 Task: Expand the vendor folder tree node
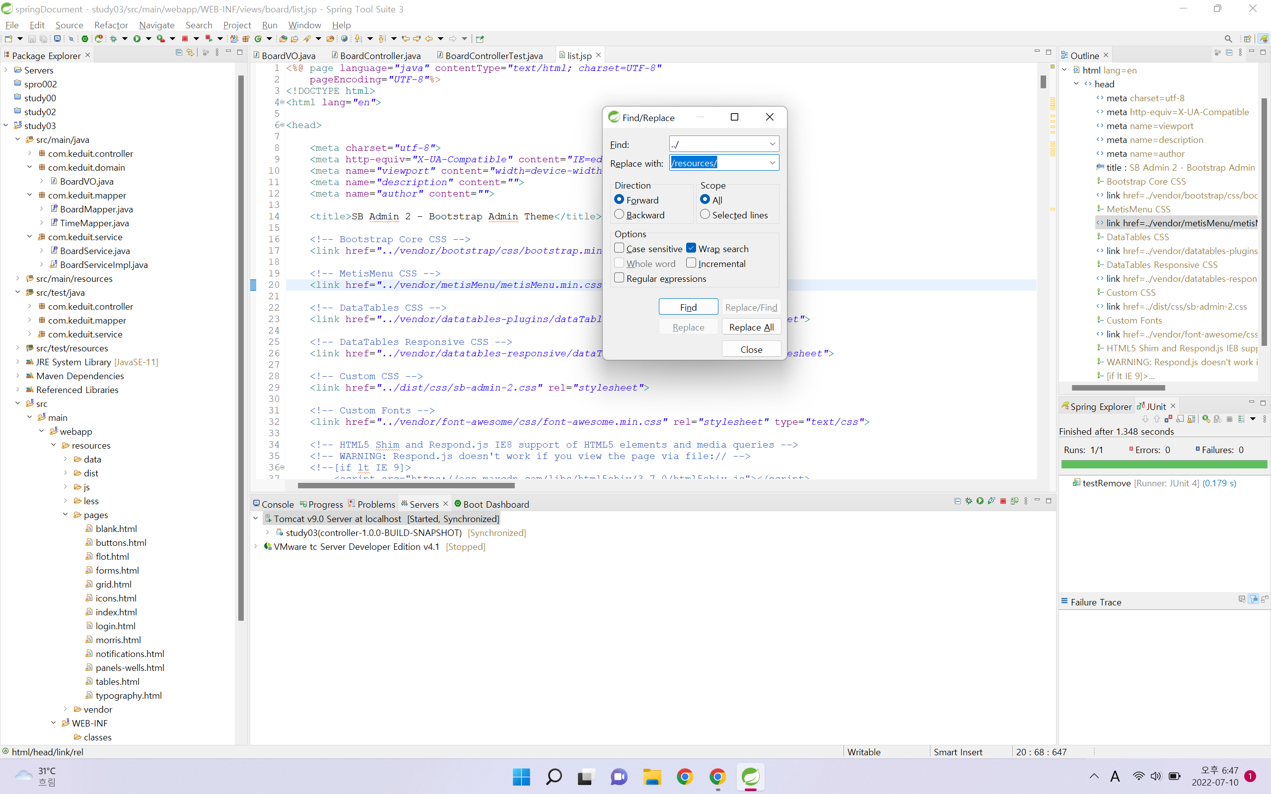point(66,709)
